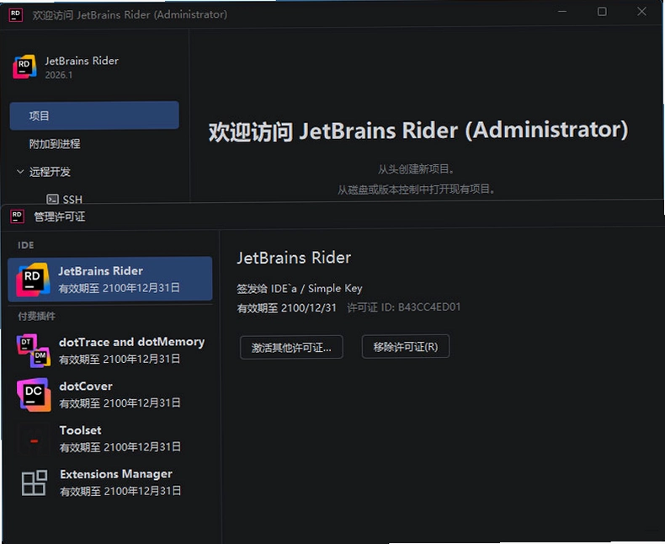The image size is (665, 544).
Task: Collapse the 远程开发 section chevron
Action: pyautogui.click(x=20, y=172)
